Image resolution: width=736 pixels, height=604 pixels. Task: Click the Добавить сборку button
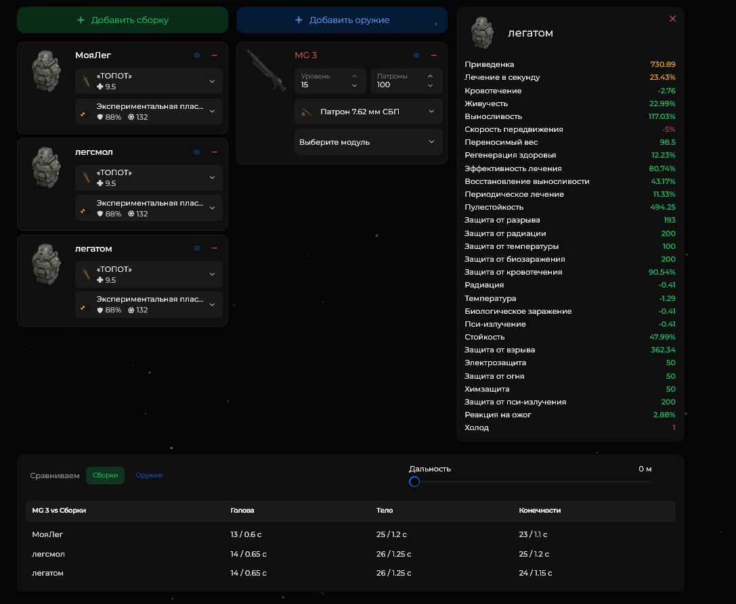(x=123, y=20)
